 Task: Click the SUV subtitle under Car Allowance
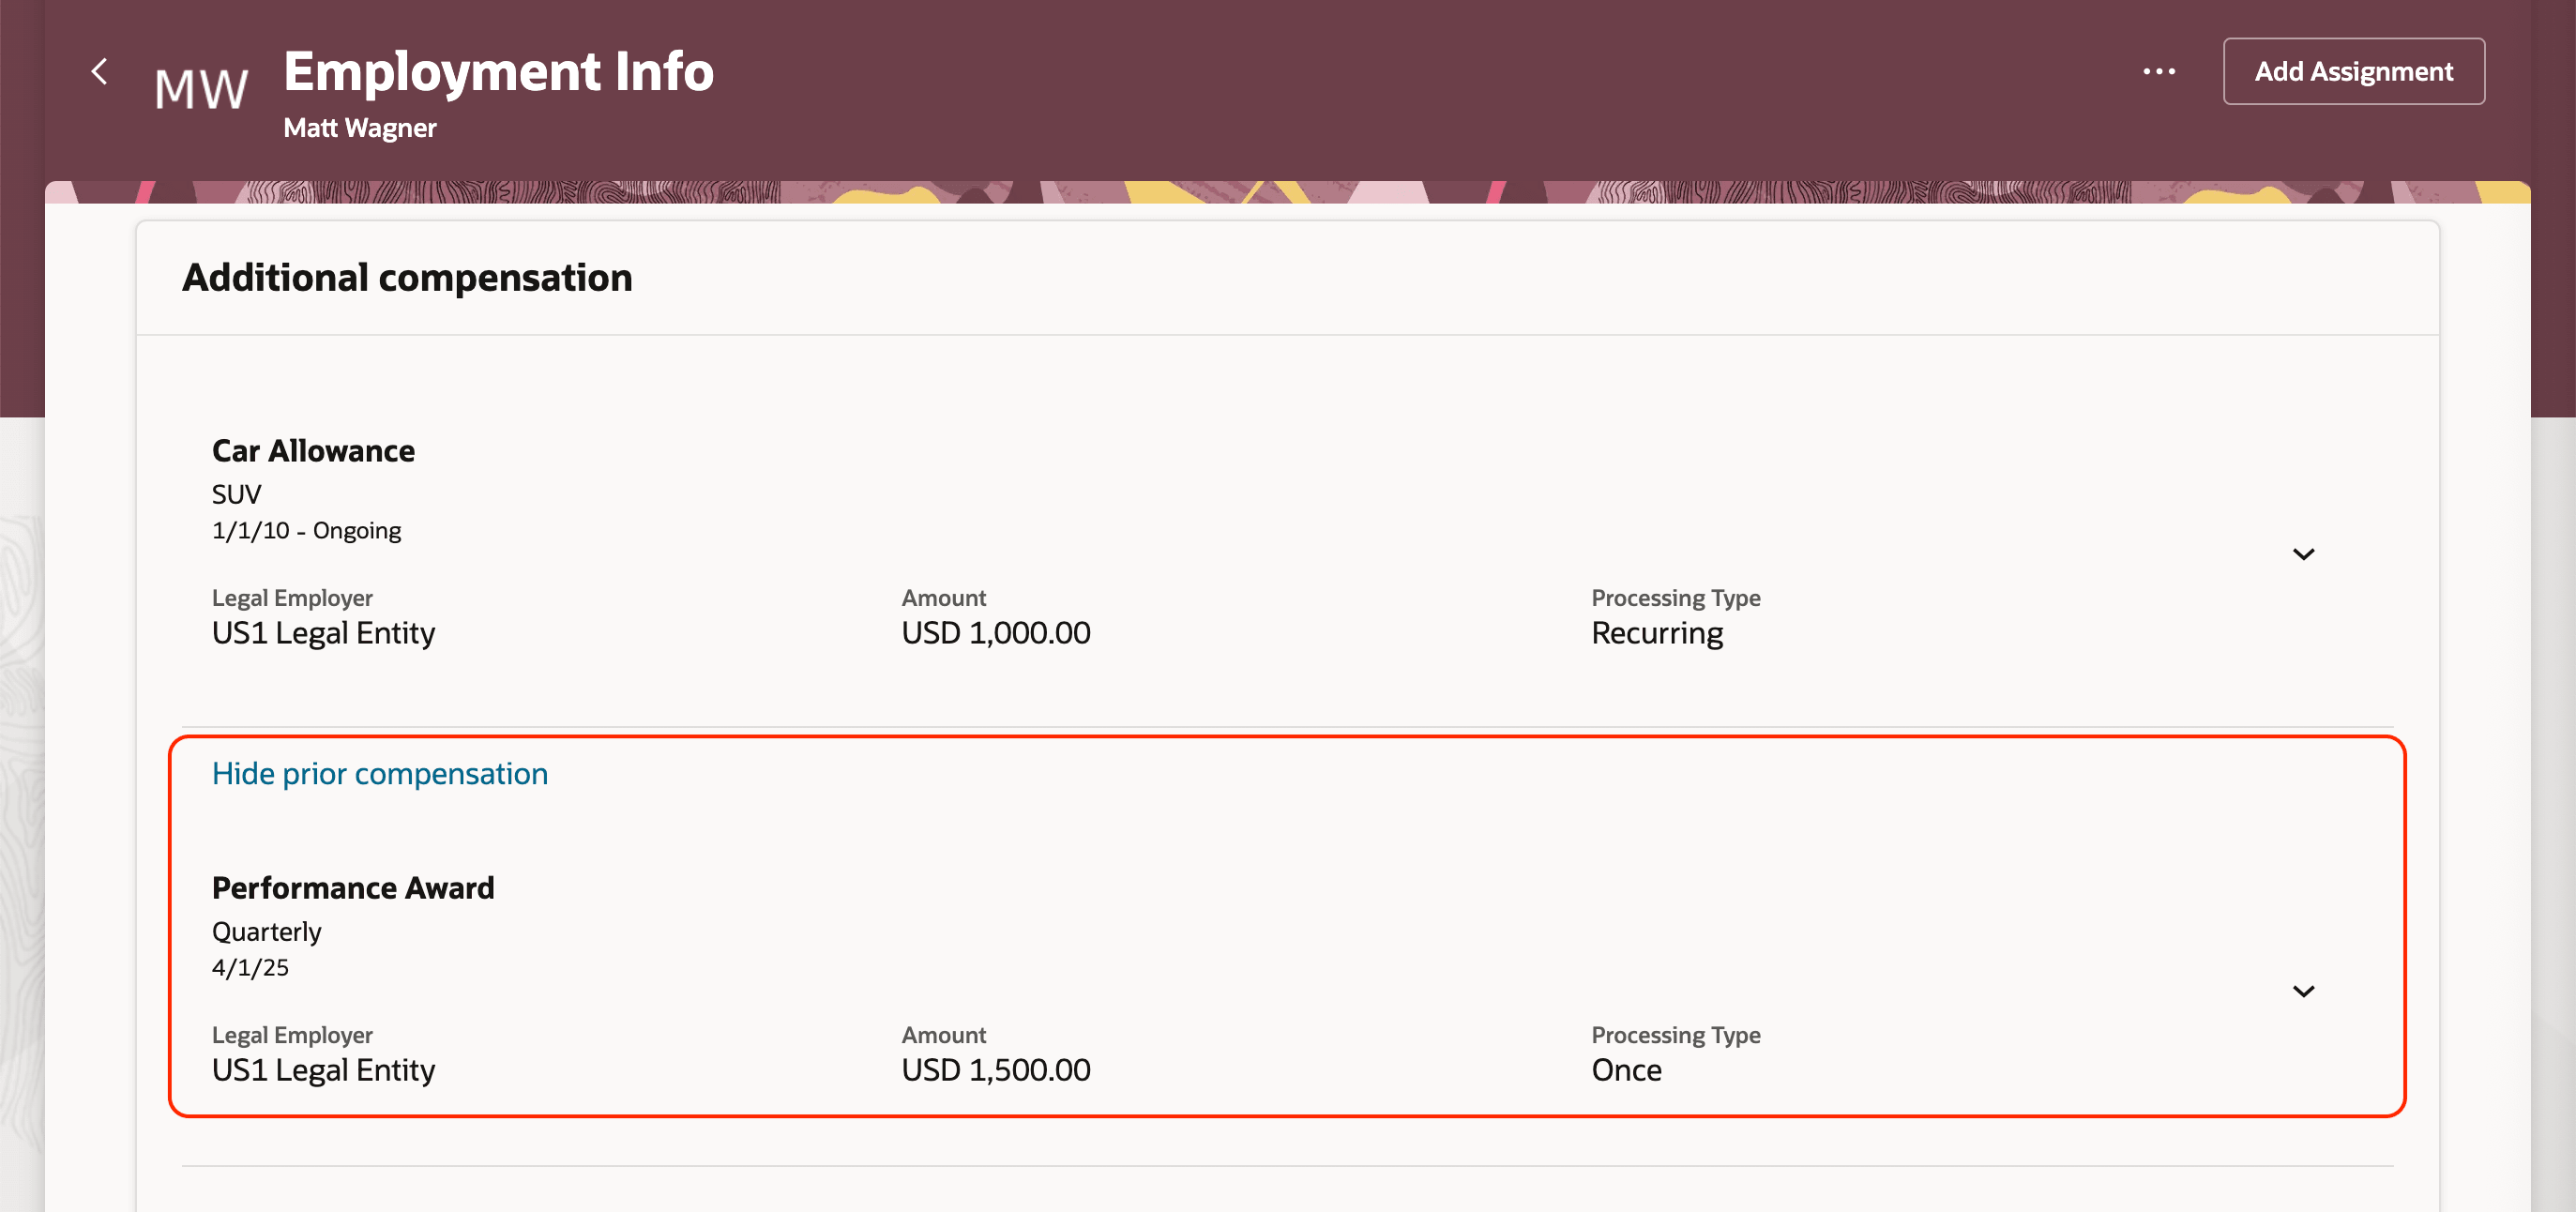point(236,494)
